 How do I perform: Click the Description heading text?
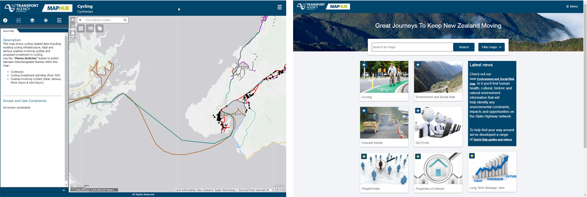12,40
